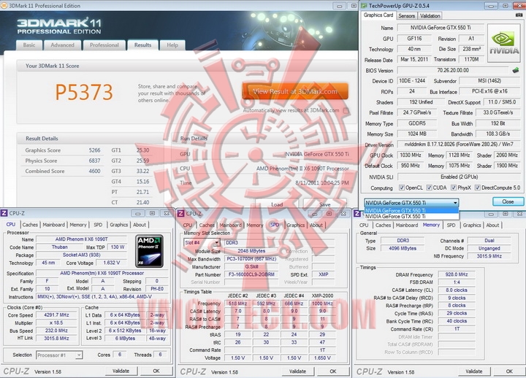Open About tab in left CPU-Z window
Screen dimensions: 526x378
pyautogui.click(x=140, y=225)
